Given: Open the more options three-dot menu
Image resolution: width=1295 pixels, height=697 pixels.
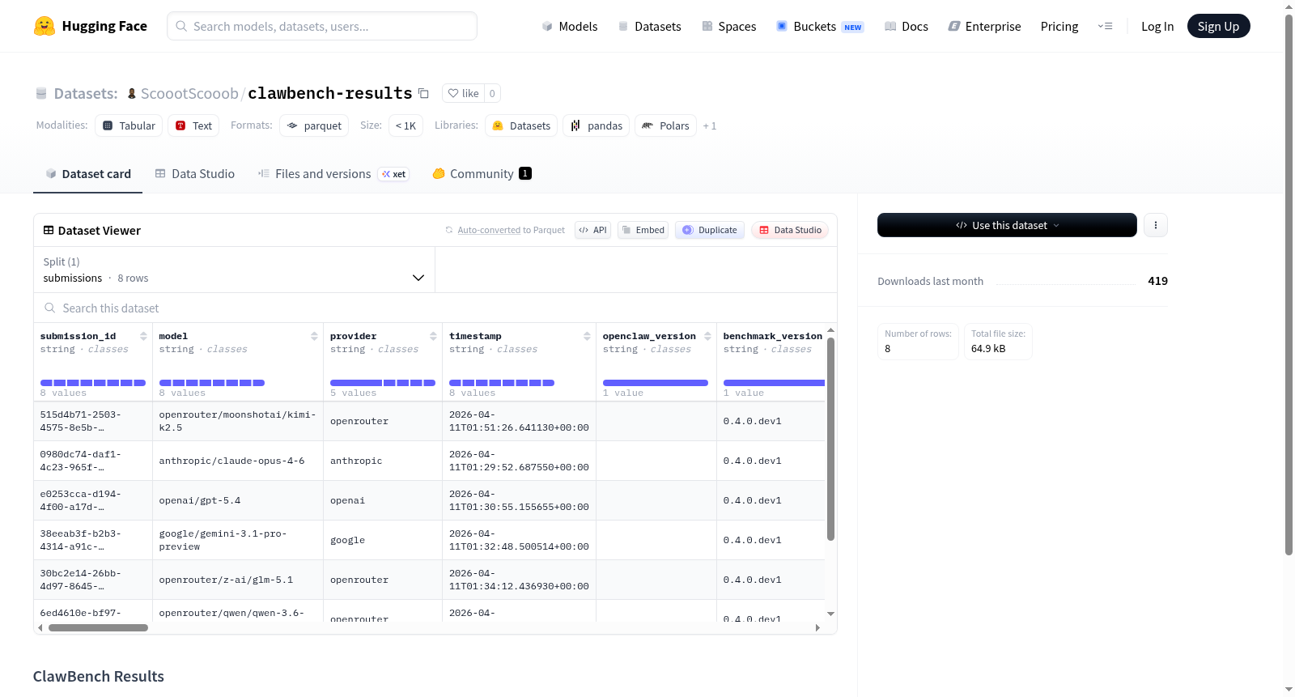Looking at the screenshot, I should pos(1156,225).
